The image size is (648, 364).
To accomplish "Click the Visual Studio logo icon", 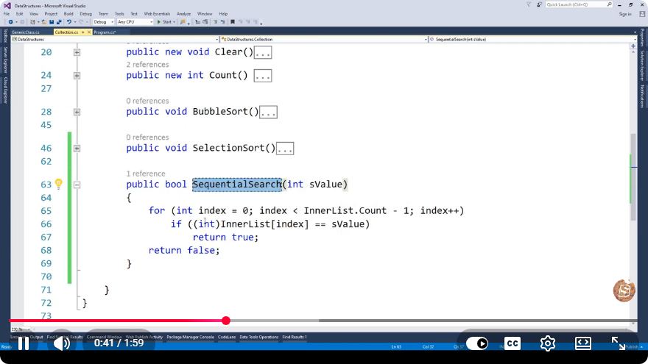I will 7,6.
